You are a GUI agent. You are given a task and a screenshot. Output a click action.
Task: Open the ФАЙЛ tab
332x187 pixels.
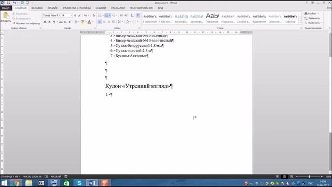[6, 8]
